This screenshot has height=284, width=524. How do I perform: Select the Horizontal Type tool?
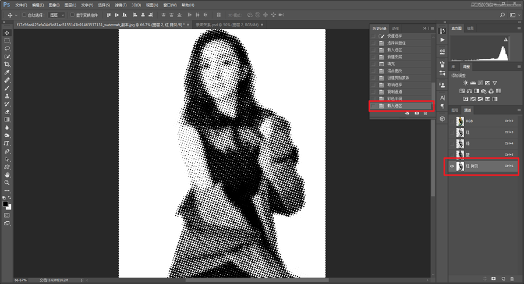coord(7,143)
